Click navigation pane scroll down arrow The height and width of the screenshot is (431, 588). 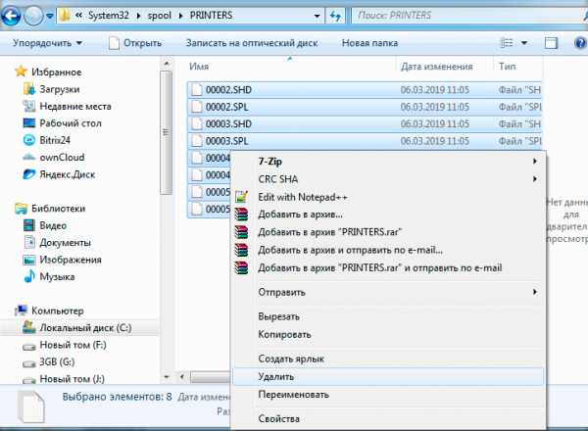point(167,377)
